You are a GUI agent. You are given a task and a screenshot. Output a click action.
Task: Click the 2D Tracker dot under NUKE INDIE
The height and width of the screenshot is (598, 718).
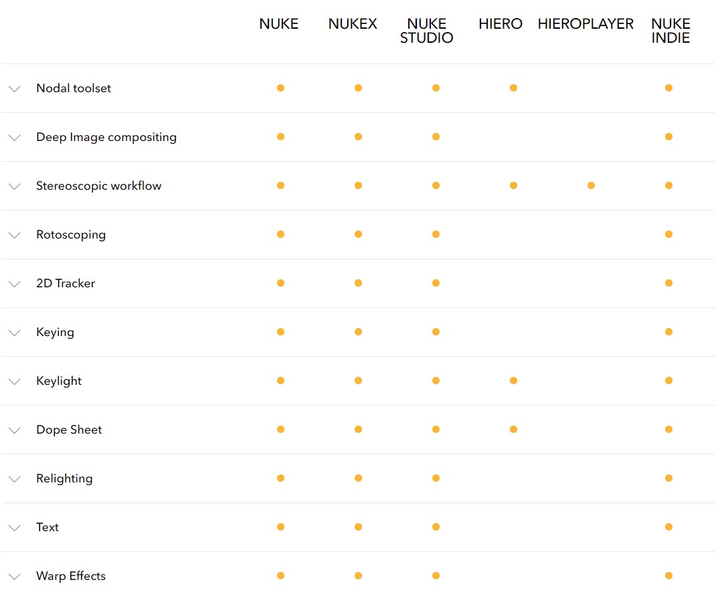tap(668, 283)
